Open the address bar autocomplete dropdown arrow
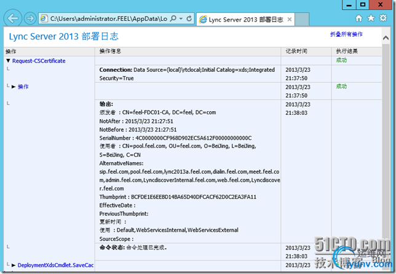396x274 pixels. click(x=181, y=18)
